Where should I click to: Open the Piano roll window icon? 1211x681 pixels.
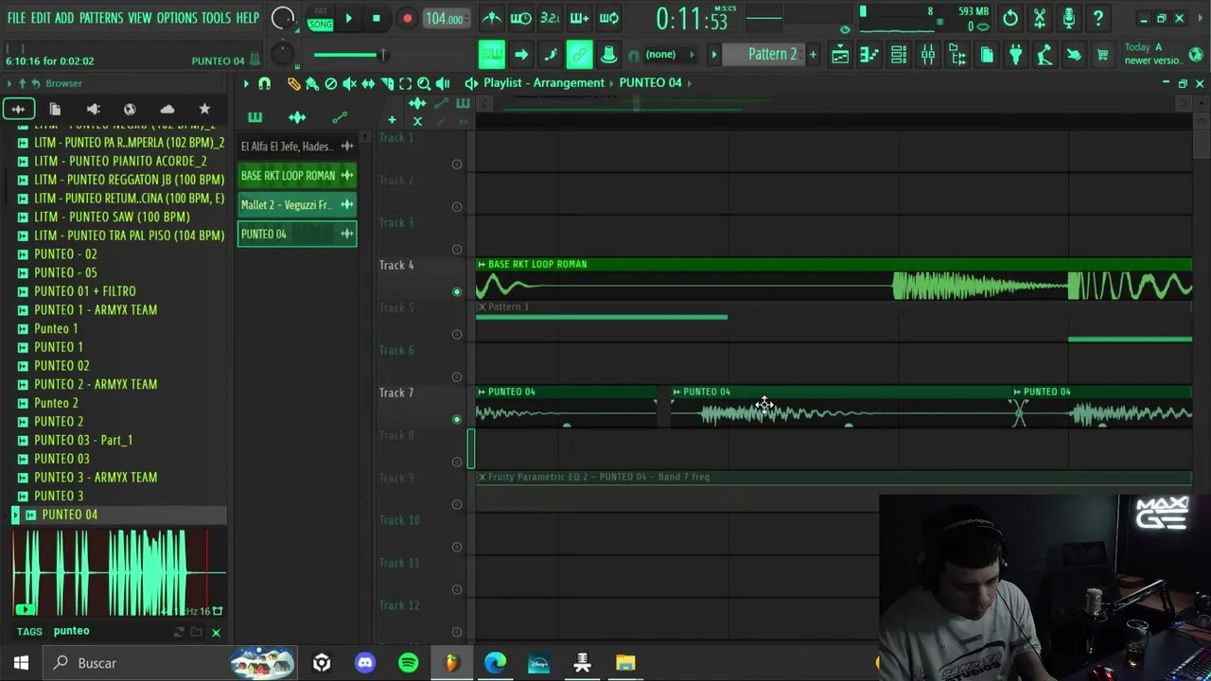point(869,55)
